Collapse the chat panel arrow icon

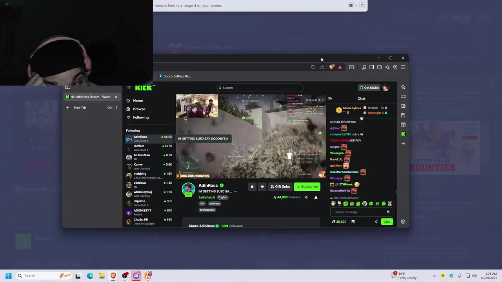tap(330, 99)
